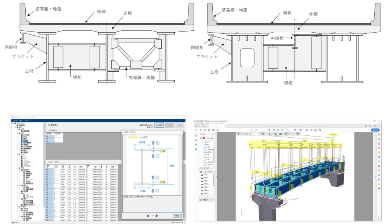Viewport: 384px width, 224px height.
Task: Open the 3D cross section tool
Action: click(298, 134)
